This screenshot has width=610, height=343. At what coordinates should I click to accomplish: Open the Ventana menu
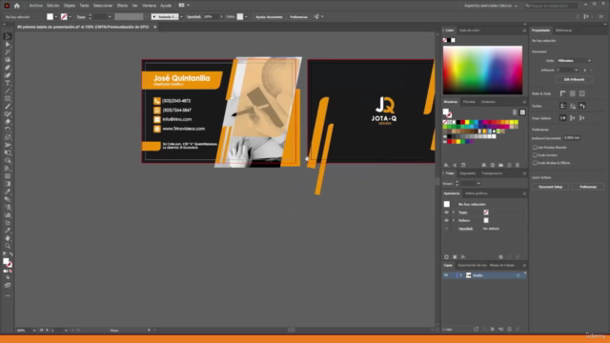pos(149,6)
